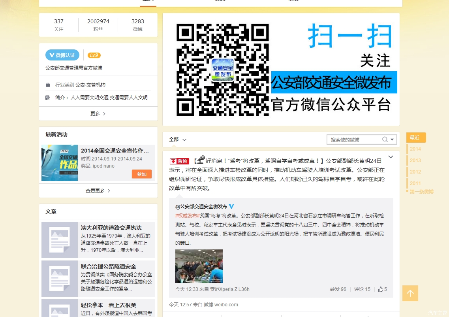Open the 2014全国交通安全宣传作品 activity thumbnail
The height and width of the screenshot is (317, 449).
click(60, 163)
